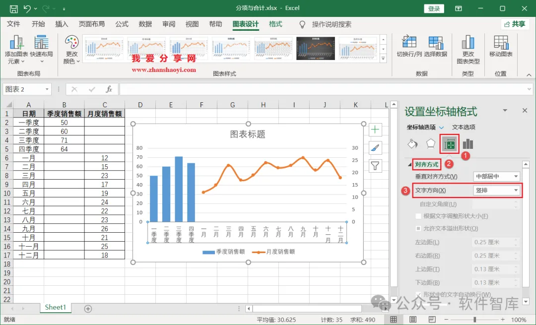536x325 pixels.
Task: Switch to the 插入 tab
Action: tap(62, 24)
